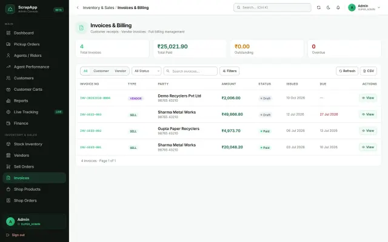
Task: Toggle dark mode moon icon
Action: (x=329, y=7)
